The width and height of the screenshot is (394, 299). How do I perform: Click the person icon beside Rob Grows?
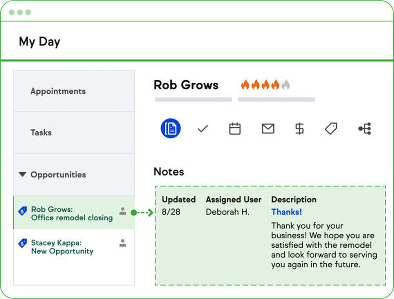(x=123, y=211)
